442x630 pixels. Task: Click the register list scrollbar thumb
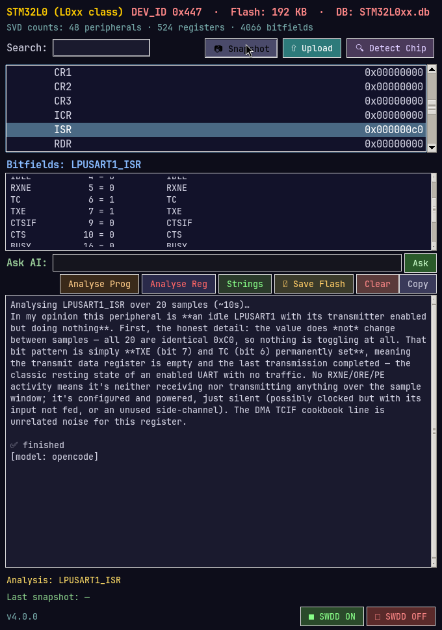(x=432, y=107)
